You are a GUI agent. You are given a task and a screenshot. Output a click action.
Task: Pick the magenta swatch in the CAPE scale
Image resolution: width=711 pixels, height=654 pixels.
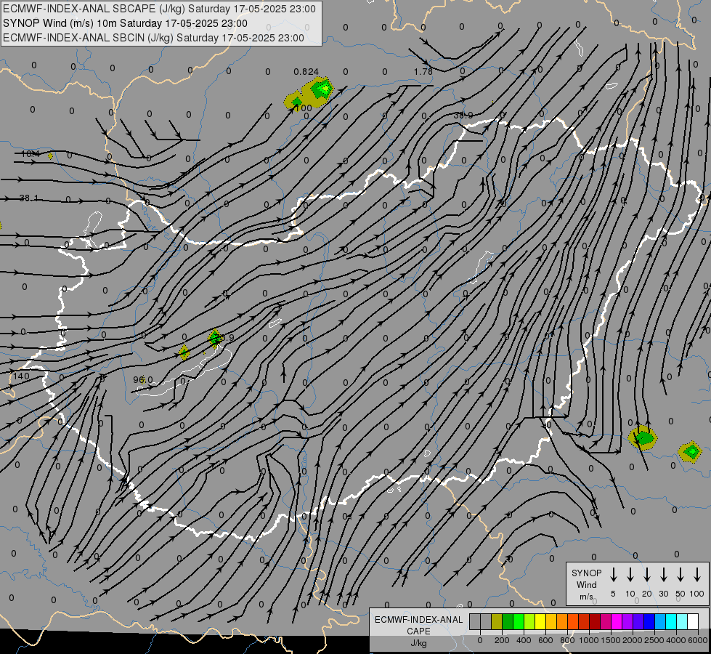pyautogui.click(x=617, y=621)
